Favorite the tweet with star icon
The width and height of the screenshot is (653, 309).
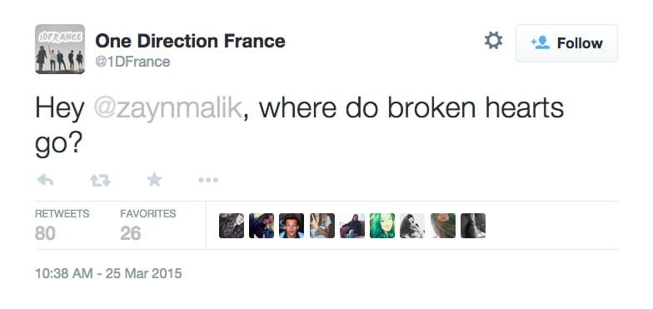pos(155,180)
